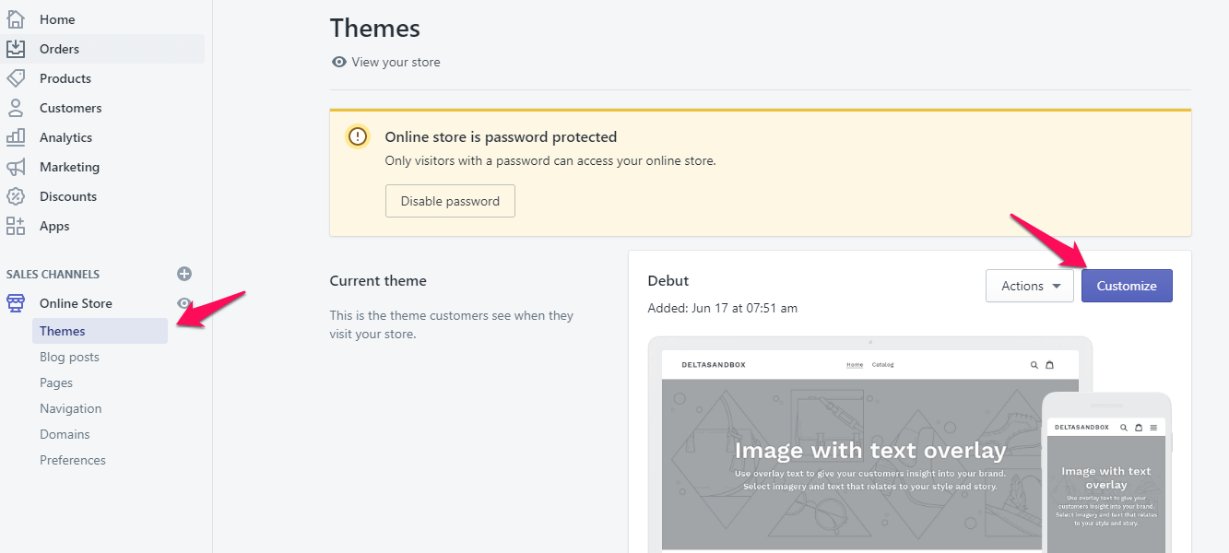Click Disable password button

click(x=450, y=201)
